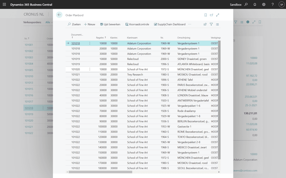Select 'Rode draailamp' description cell
286x178 pixels.
[186, 111]
